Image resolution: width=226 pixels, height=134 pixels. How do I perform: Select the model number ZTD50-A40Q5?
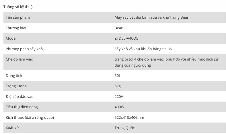[x=126, y=38]
